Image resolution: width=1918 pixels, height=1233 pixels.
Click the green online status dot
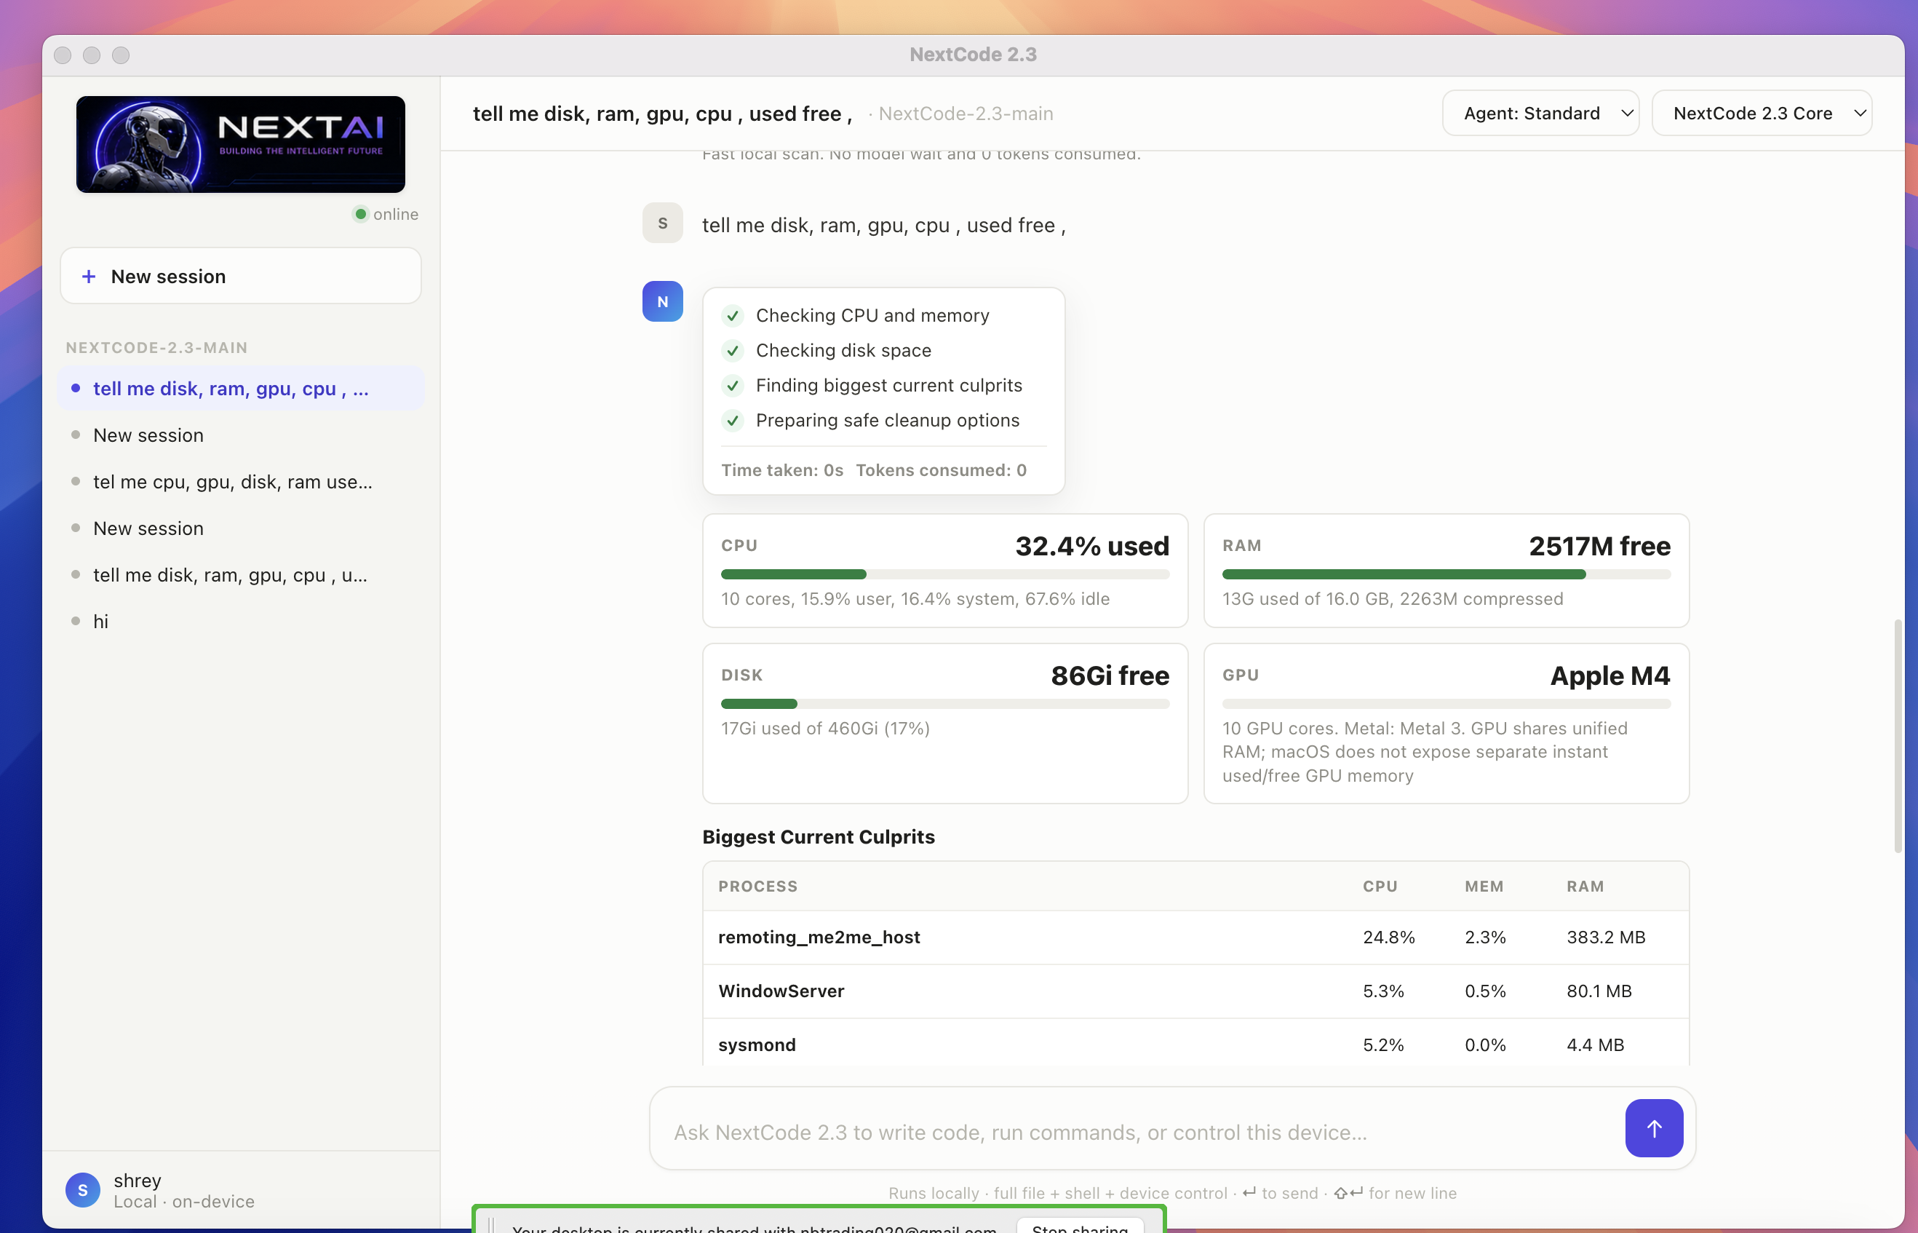tap(361, 214)
